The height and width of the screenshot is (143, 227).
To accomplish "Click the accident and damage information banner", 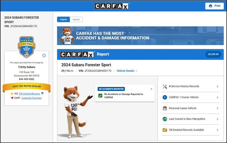I will (140, 35).
